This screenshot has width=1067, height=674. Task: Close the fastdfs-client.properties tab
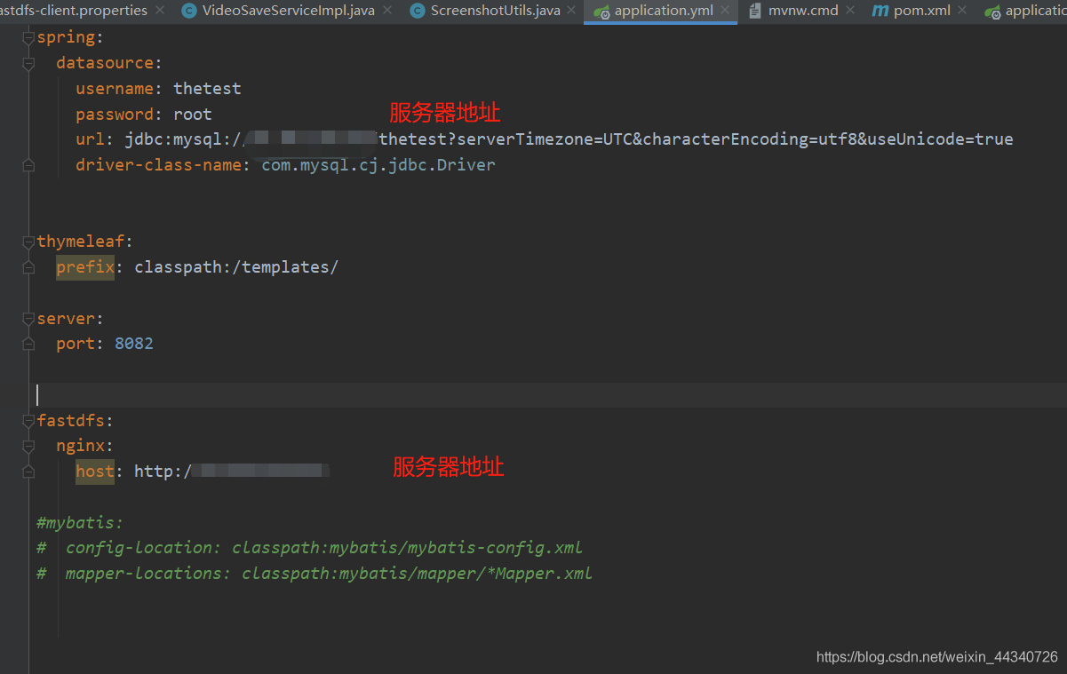(x=159, y=11)
